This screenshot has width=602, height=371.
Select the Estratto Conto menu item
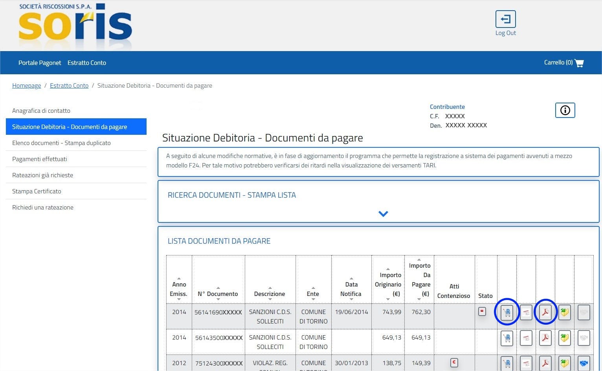pos(87,62)
